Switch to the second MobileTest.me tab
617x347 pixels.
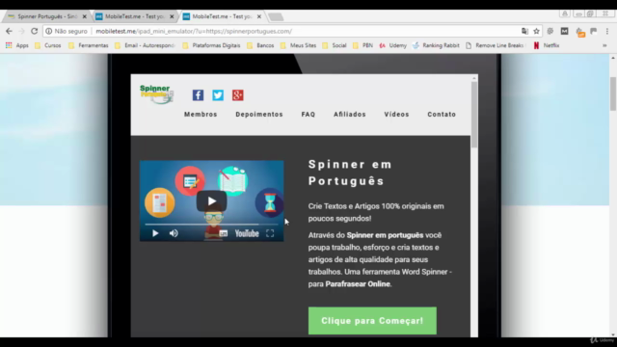pos(134,16)
